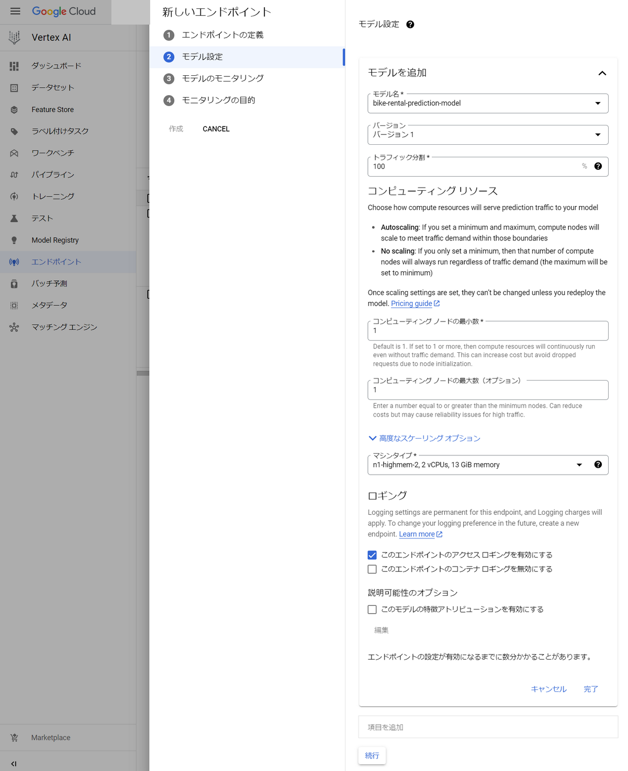Screen dimensions: 628x771
Task: Click the トレーニング sidebar icon
Action: pyautogui.click(x=14, y=197)
